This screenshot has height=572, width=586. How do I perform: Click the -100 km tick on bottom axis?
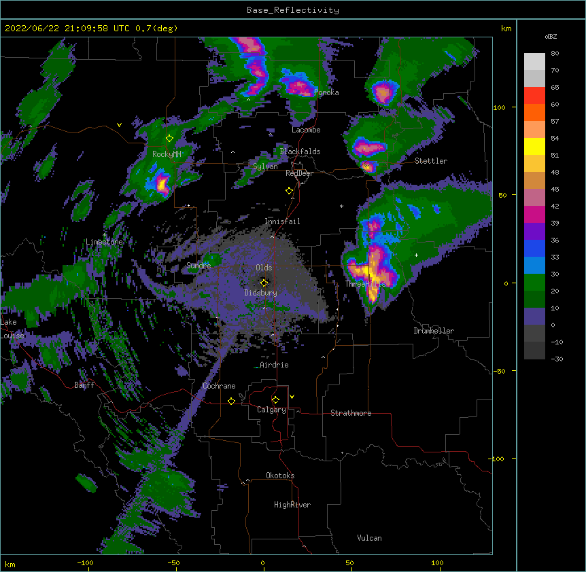pos(85,562)
